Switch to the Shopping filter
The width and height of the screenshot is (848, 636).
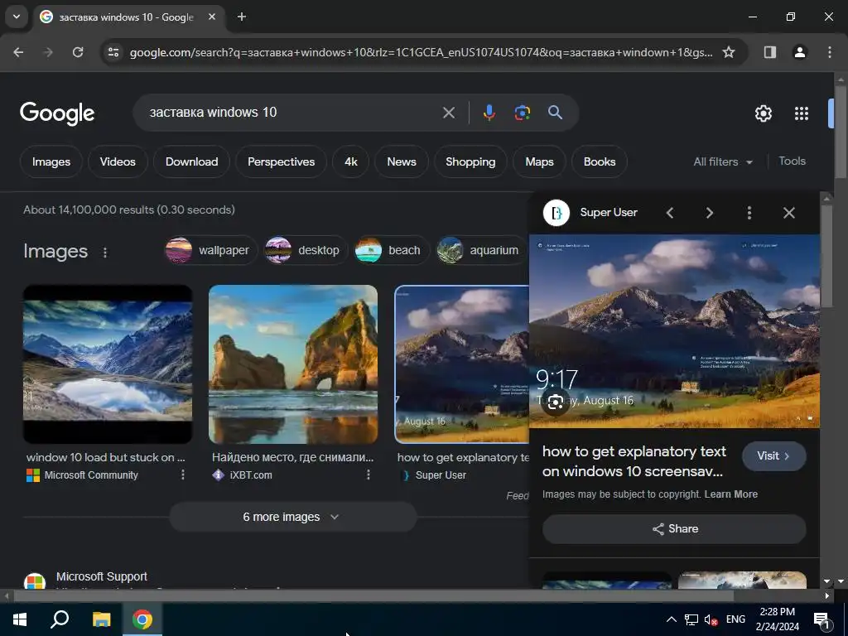tap(470, 161)
